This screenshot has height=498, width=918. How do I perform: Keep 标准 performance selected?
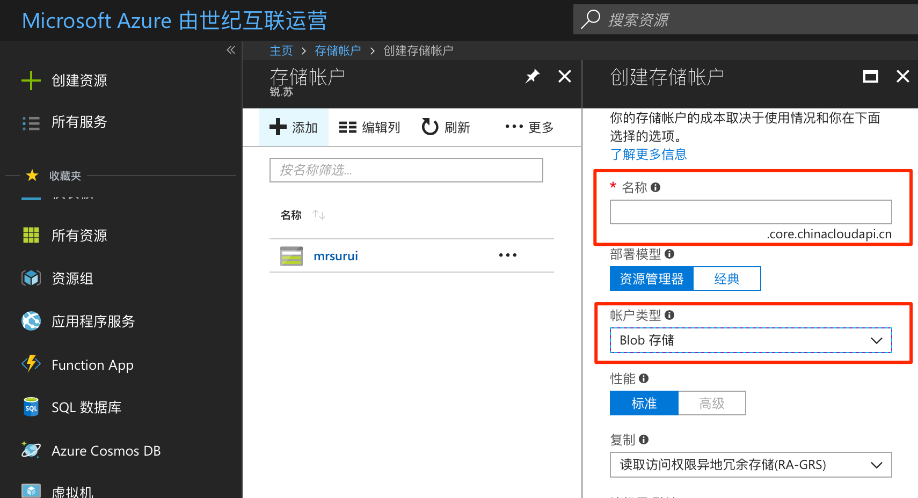tap(644, 402)
